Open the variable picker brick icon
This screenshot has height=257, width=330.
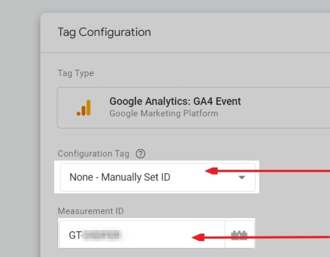pos(239,236)
